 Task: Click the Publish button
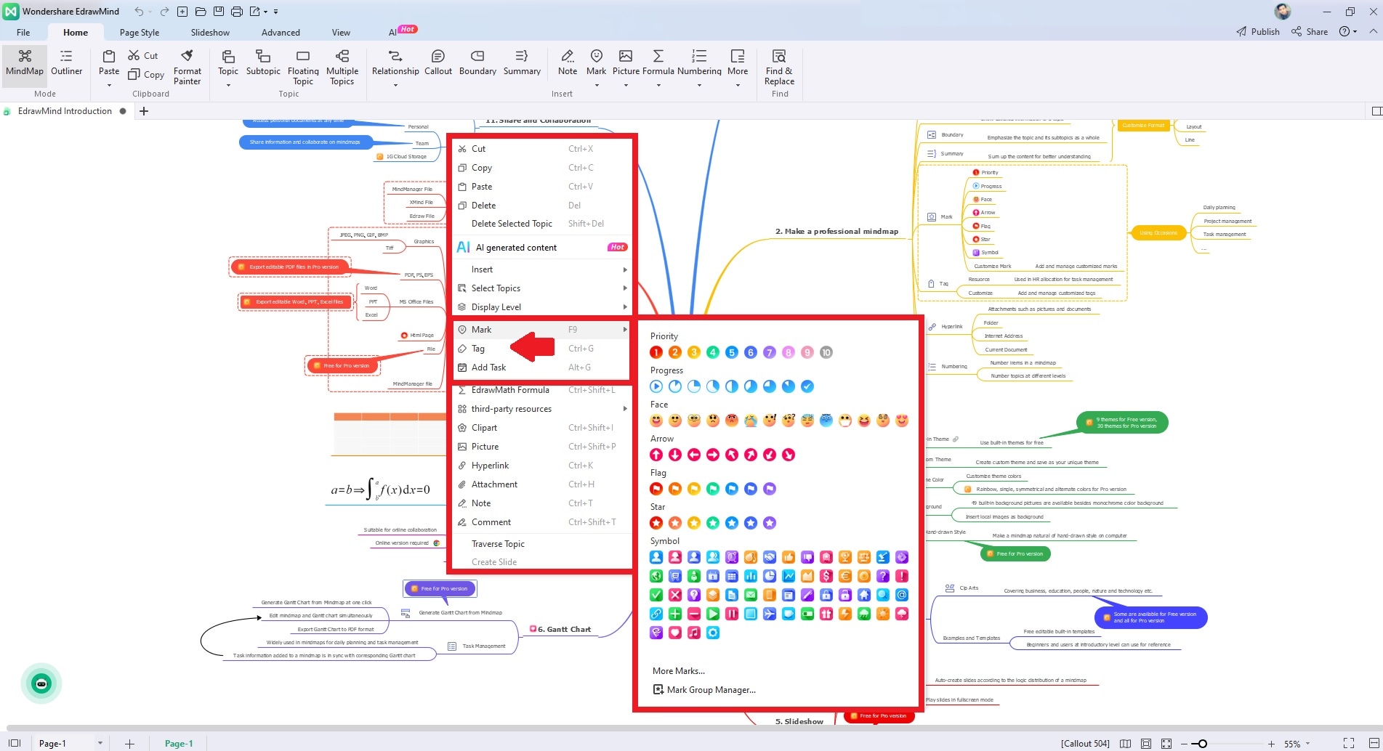(x=1258, y=31)
